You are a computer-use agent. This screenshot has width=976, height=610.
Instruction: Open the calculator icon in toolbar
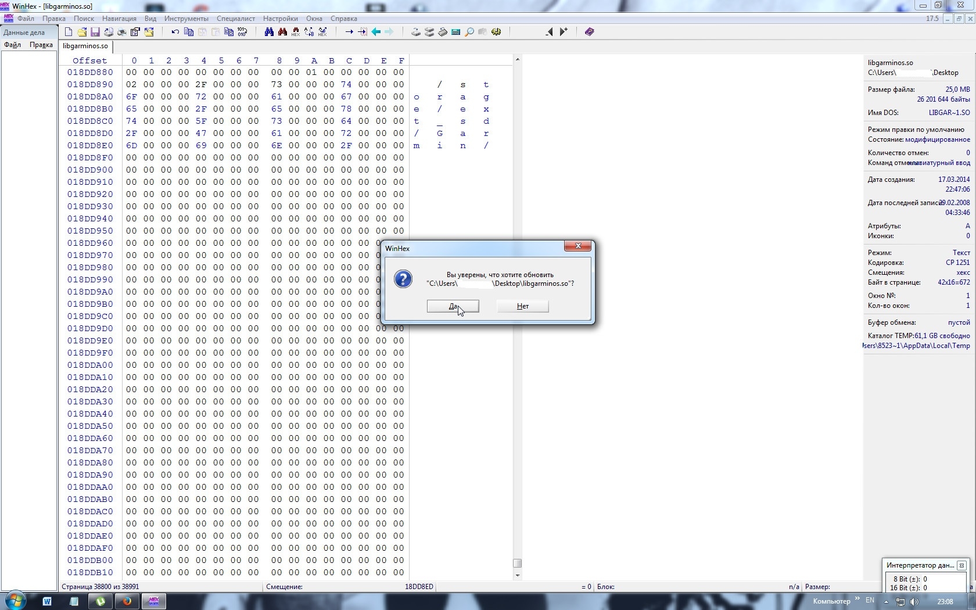456,32
